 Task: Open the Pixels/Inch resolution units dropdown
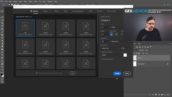tap(120, 41)
